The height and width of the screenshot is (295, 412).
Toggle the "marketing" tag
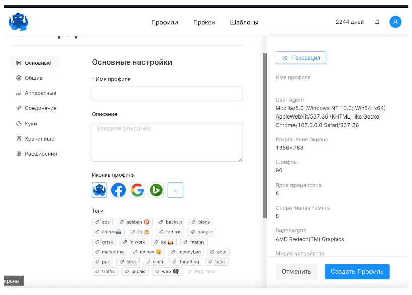109,252
